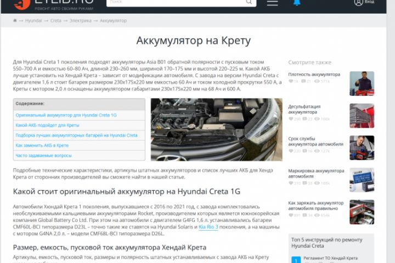Click the comments icon under Плотность аккумулятора

[x=303, y=81]
